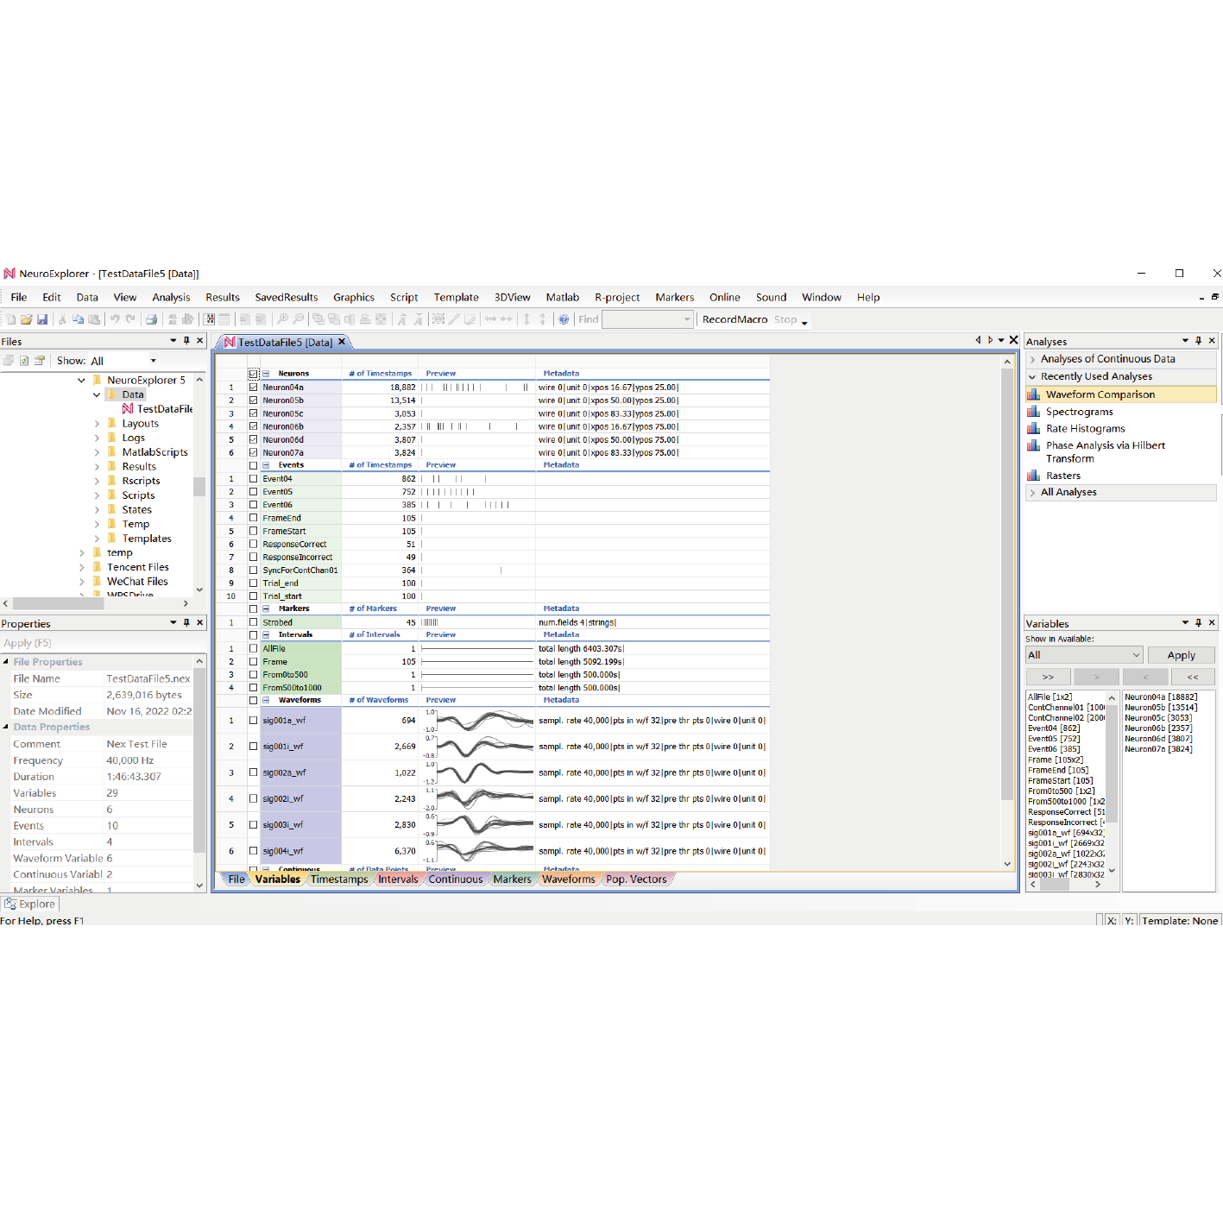Uncheck the Neuron04a checkbox
Image resolution: width=1223 pixels, height=1223 pixels.
pyautogui.click(x=253, y=388)
